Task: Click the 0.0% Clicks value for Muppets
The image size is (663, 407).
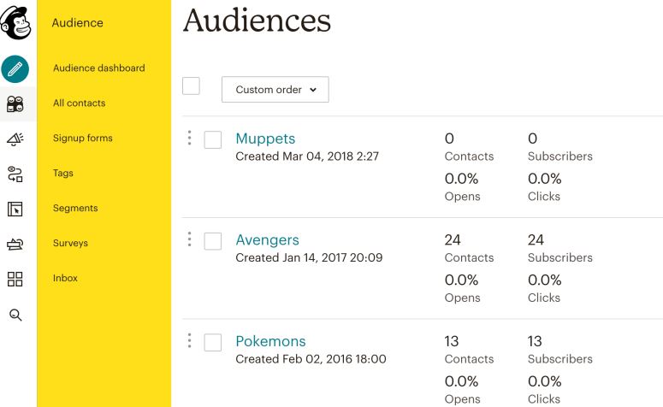Action: pos(545,179)
